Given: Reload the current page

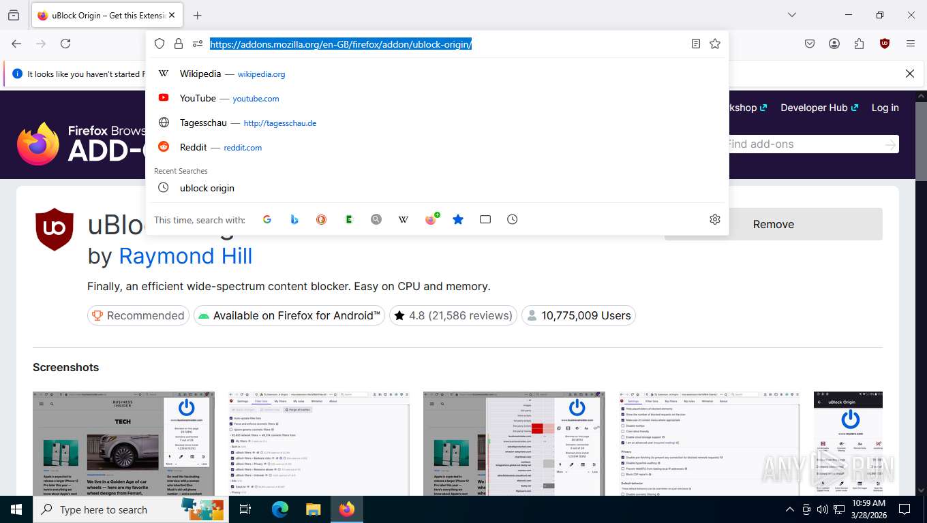Looking at the screenshot, I should pyautogui.click(x=65, y=44).
